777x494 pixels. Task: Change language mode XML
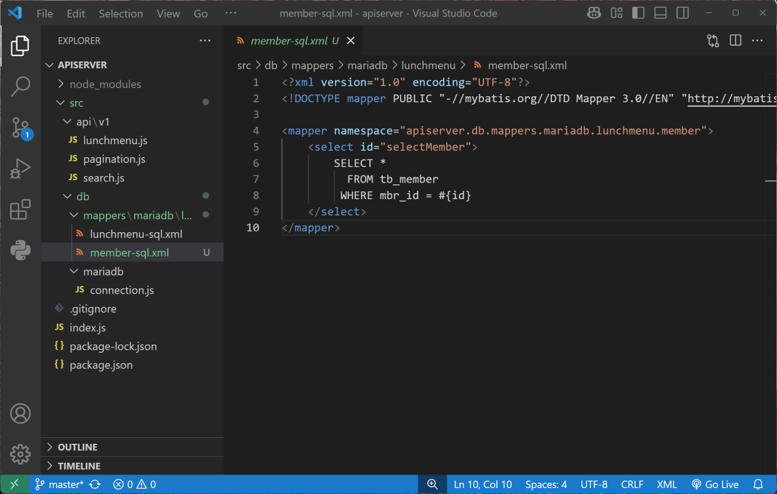click(x=667, y=484)
